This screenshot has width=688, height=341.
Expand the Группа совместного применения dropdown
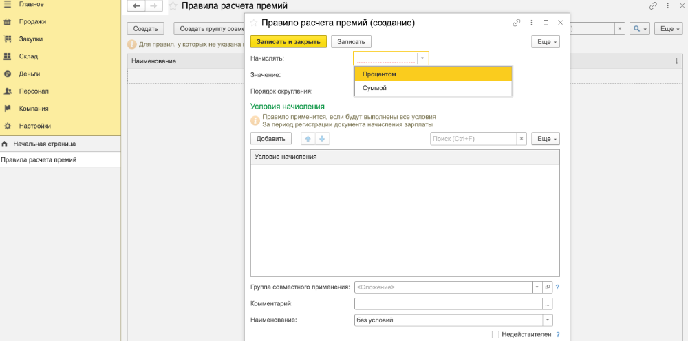[537, 287]
